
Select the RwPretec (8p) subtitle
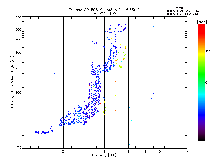[104, 13]
